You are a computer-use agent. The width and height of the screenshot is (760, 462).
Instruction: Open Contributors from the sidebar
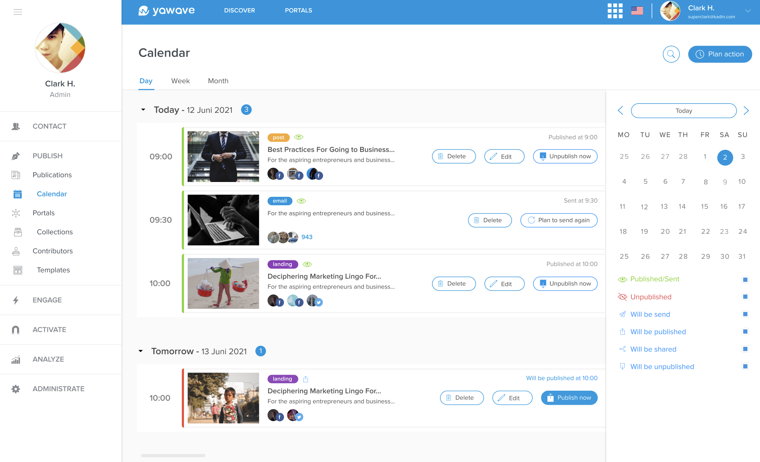pos(53,251)
